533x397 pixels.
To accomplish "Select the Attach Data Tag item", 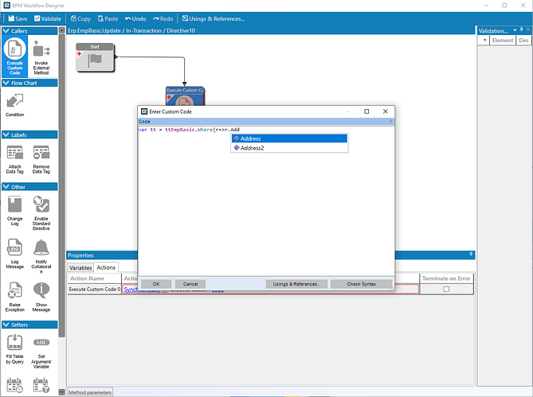I will tap(14, 159).
